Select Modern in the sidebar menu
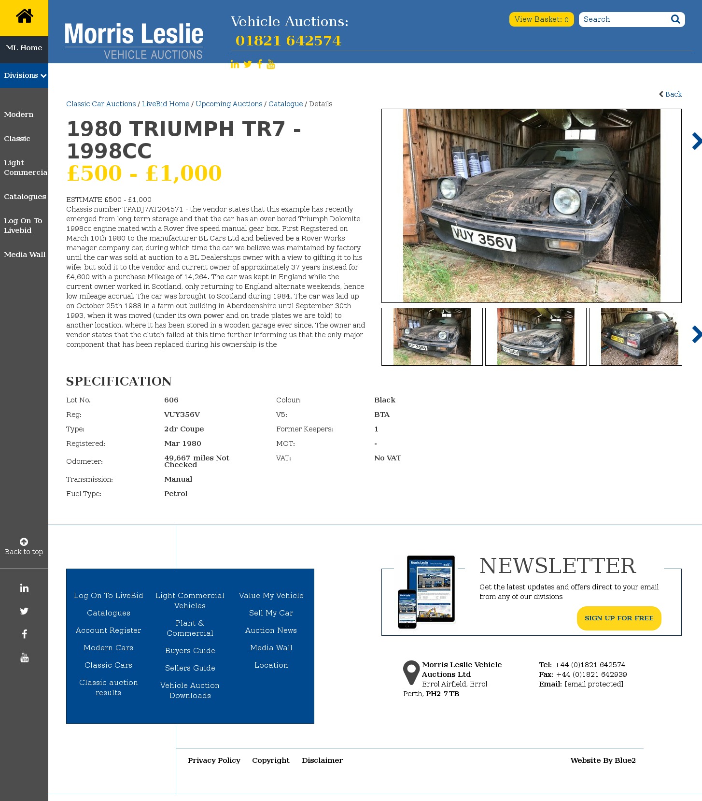Screen dimensions: 702x801 (x=19, y=114)
